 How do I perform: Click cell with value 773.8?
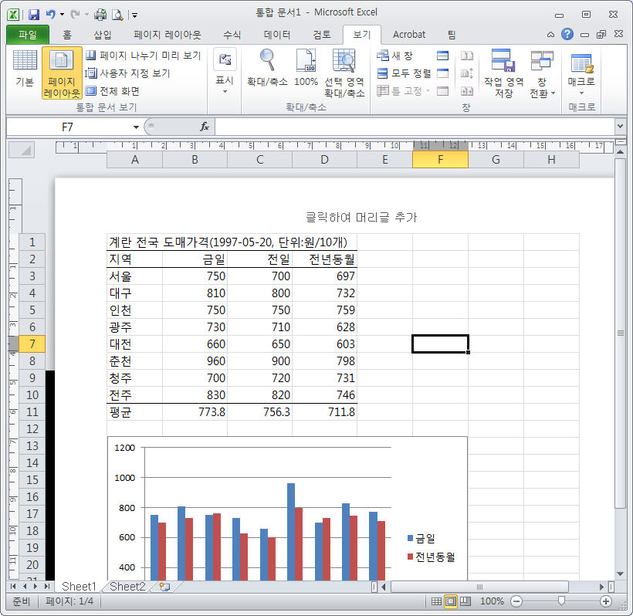(195, 411)
